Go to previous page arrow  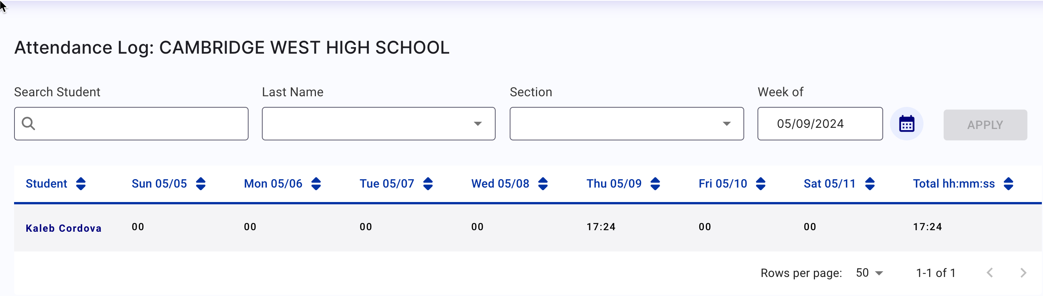(x=990, y=273)
